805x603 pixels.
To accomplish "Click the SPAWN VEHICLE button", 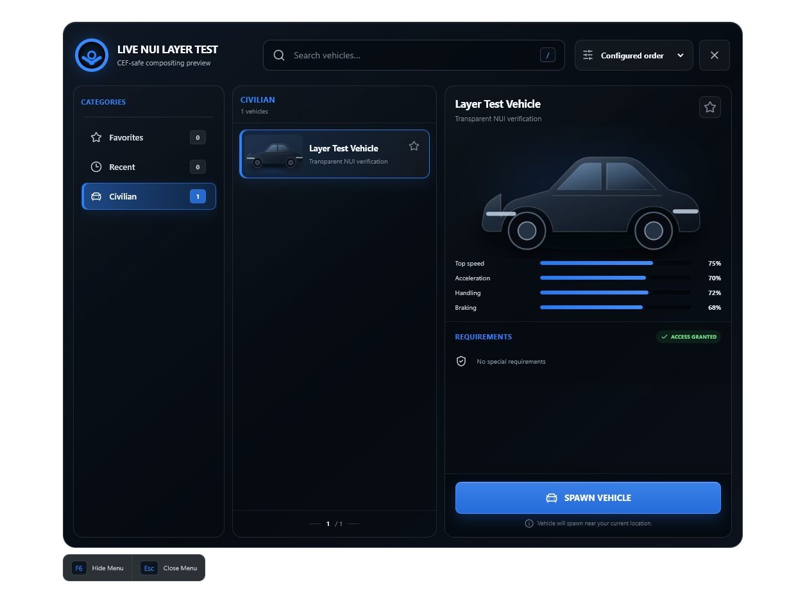I will pos(588,498).
